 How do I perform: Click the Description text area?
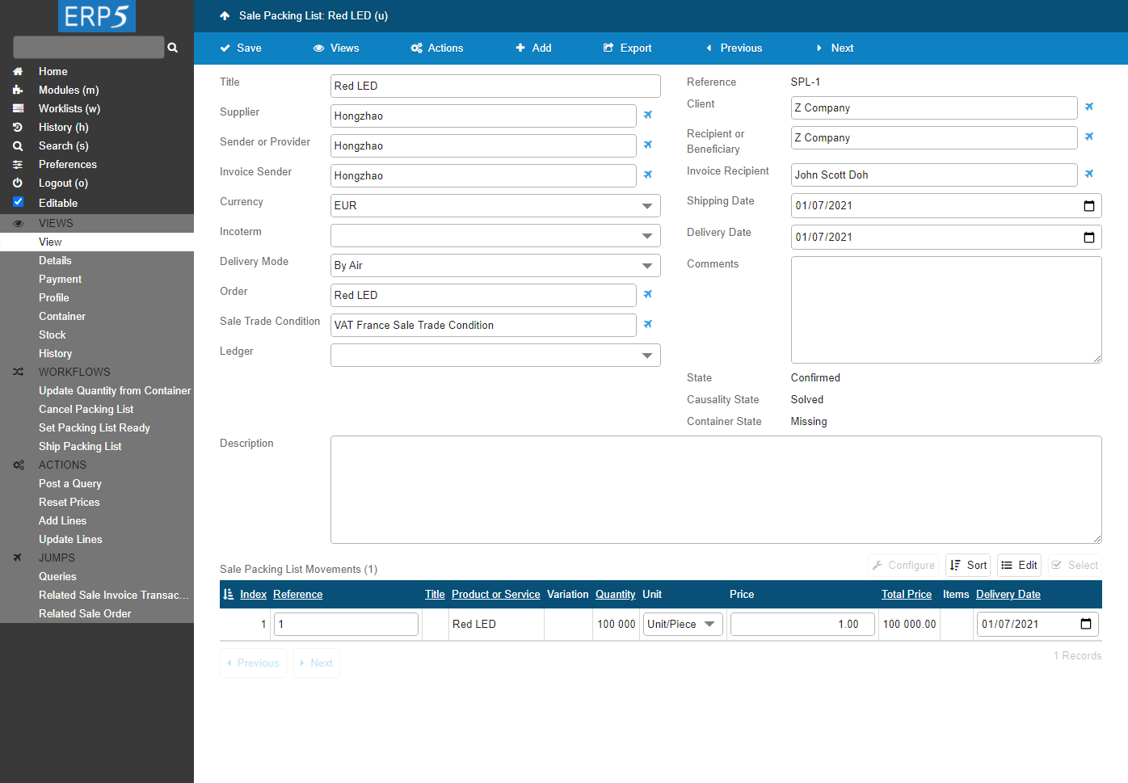pyautogui.click(x=716, y=490)
